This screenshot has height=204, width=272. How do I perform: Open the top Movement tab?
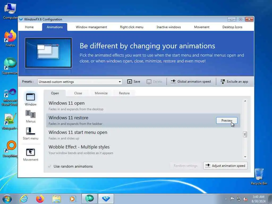202,27
